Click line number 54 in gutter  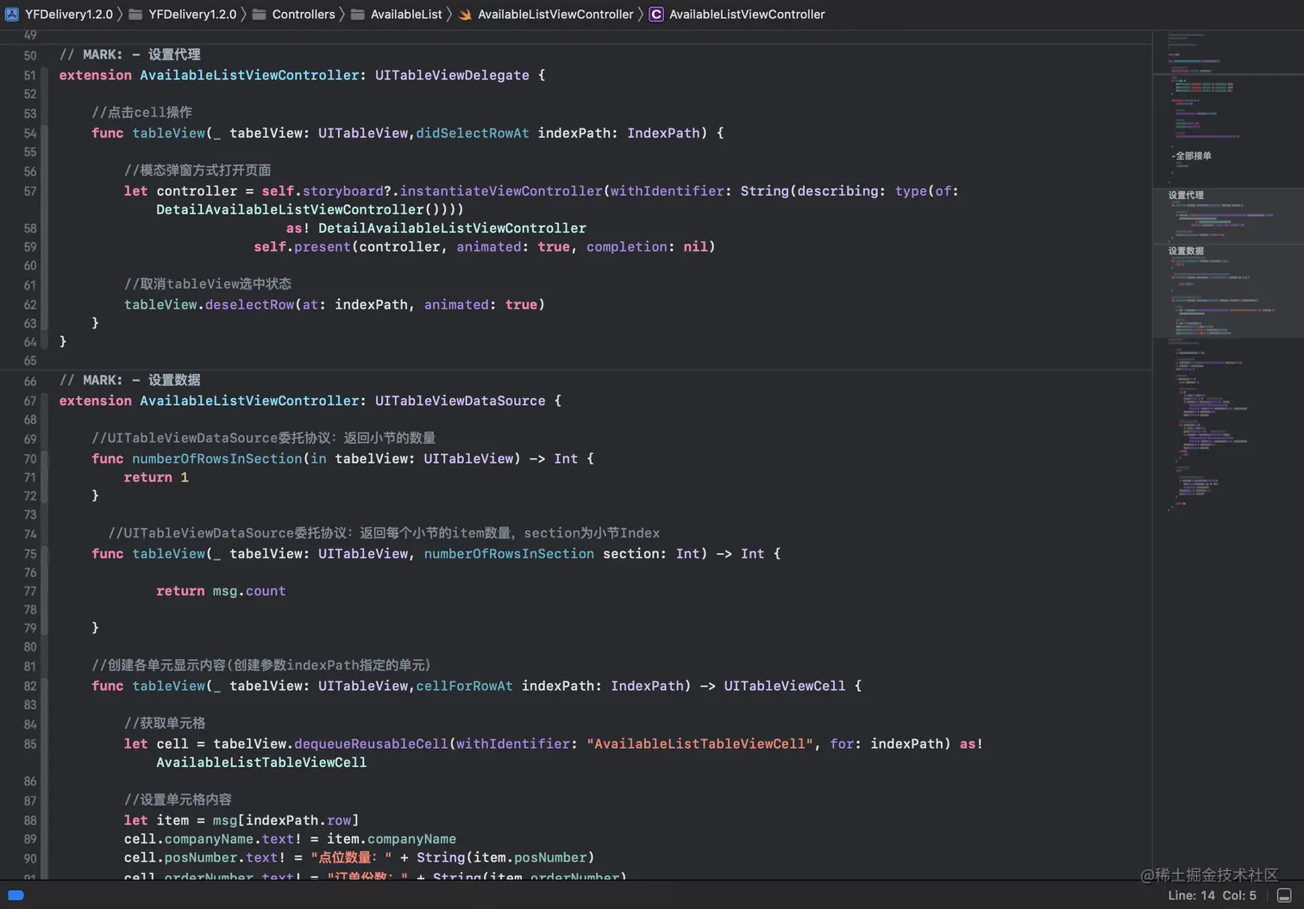[x=30, y=134]
